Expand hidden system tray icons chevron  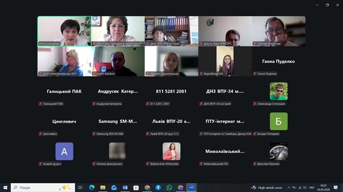point(289,188)
